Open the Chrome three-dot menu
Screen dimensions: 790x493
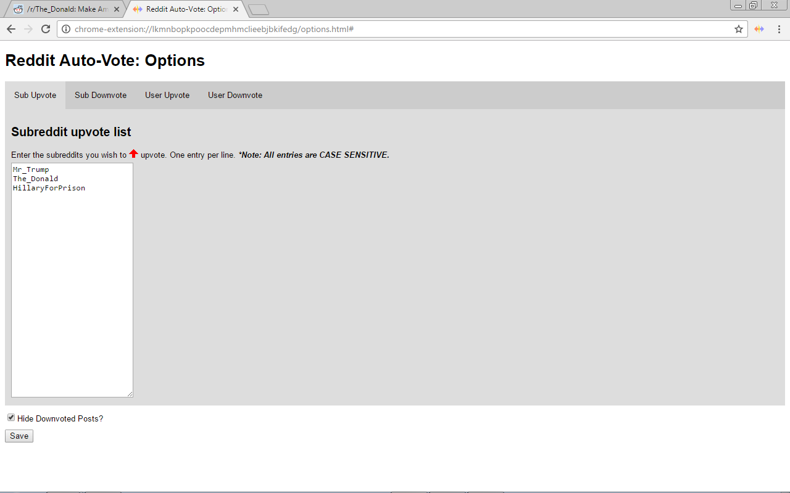click(x=779, y=29)
